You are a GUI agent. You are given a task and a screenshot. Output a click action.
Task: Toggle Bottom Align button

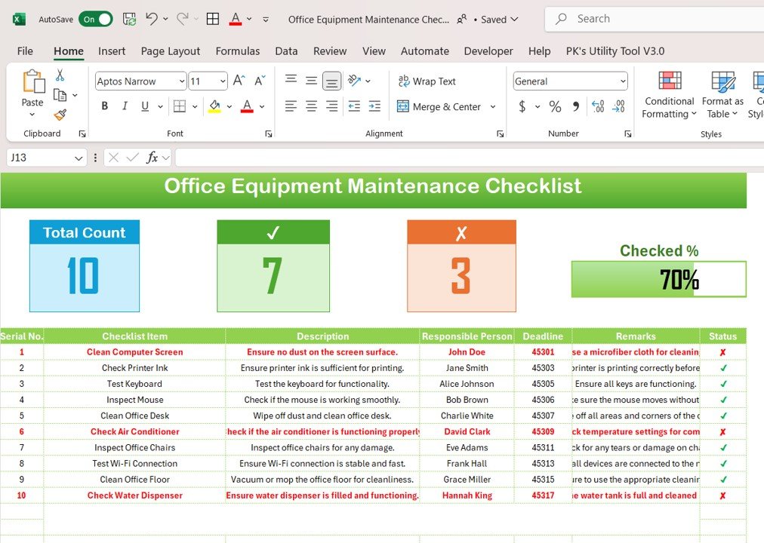tap(332, 81)
